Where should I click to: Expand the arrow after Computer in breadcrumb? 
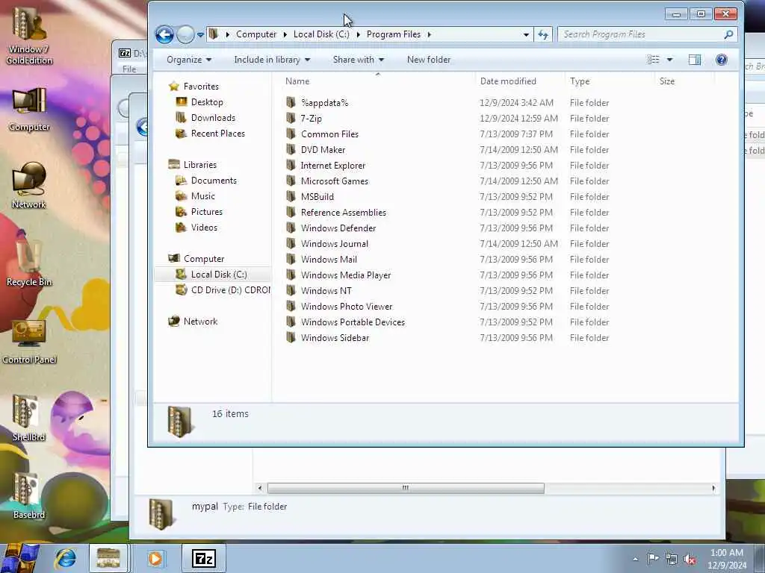(x=285, y=34)
